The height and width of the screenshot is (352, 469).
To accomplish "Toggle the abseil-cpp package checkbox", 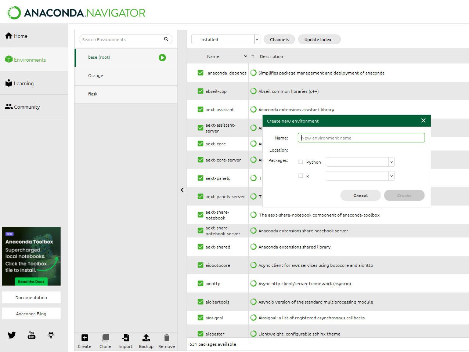I will [201, 91].
